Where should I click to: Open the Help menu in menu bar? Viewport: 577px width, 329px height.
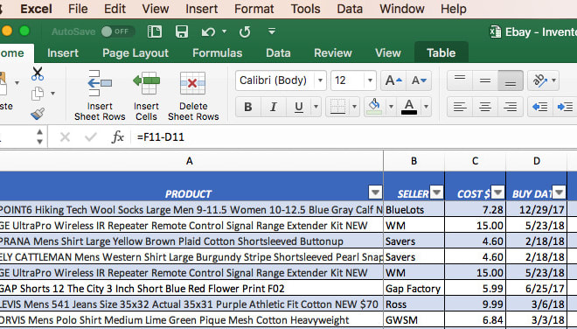454,9
